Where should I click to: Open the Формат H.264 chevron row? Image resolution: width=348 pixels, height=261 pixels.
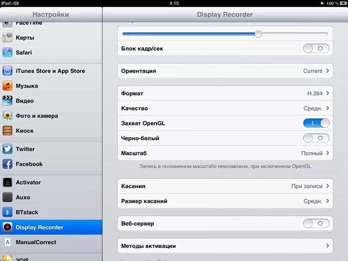[x=225, y=94]
